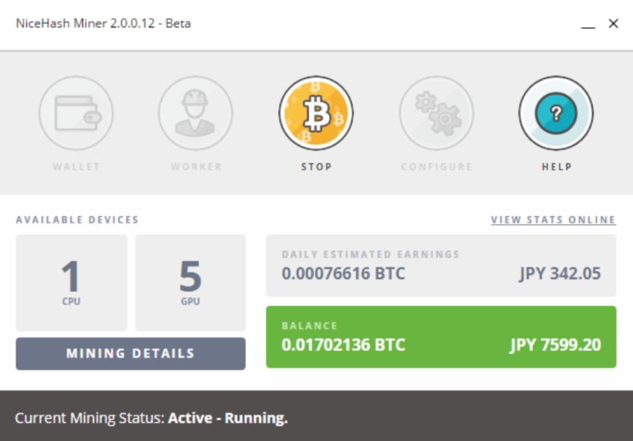Click the 'Daily Estimated Earnings' label
Screen dimensions: 633x441
(x=370, y=255)
